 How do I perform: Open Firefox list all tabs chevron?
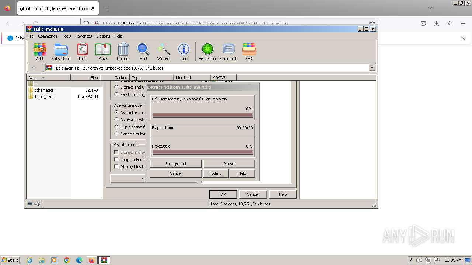click(430, 8)
